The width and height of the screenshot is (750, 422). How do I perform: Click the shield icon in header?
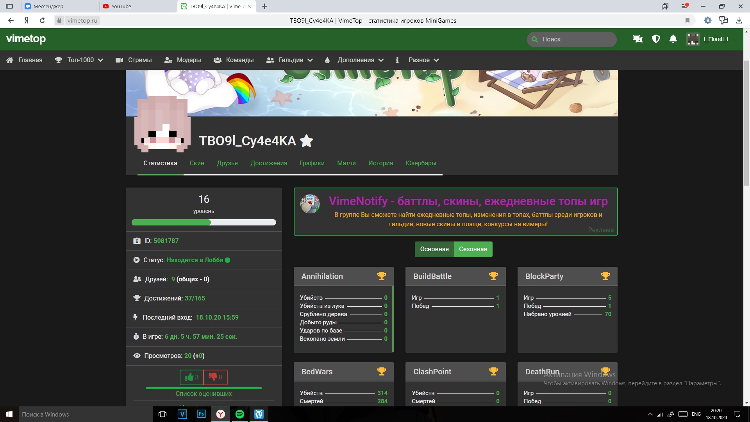[656, 39]
